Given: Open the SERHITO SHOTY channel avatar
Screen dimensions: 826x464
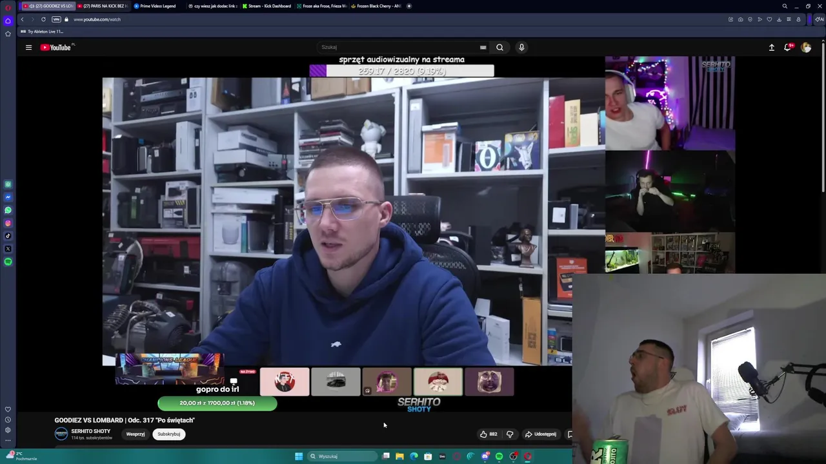Looking at the screenshot, I should [61, 434].
